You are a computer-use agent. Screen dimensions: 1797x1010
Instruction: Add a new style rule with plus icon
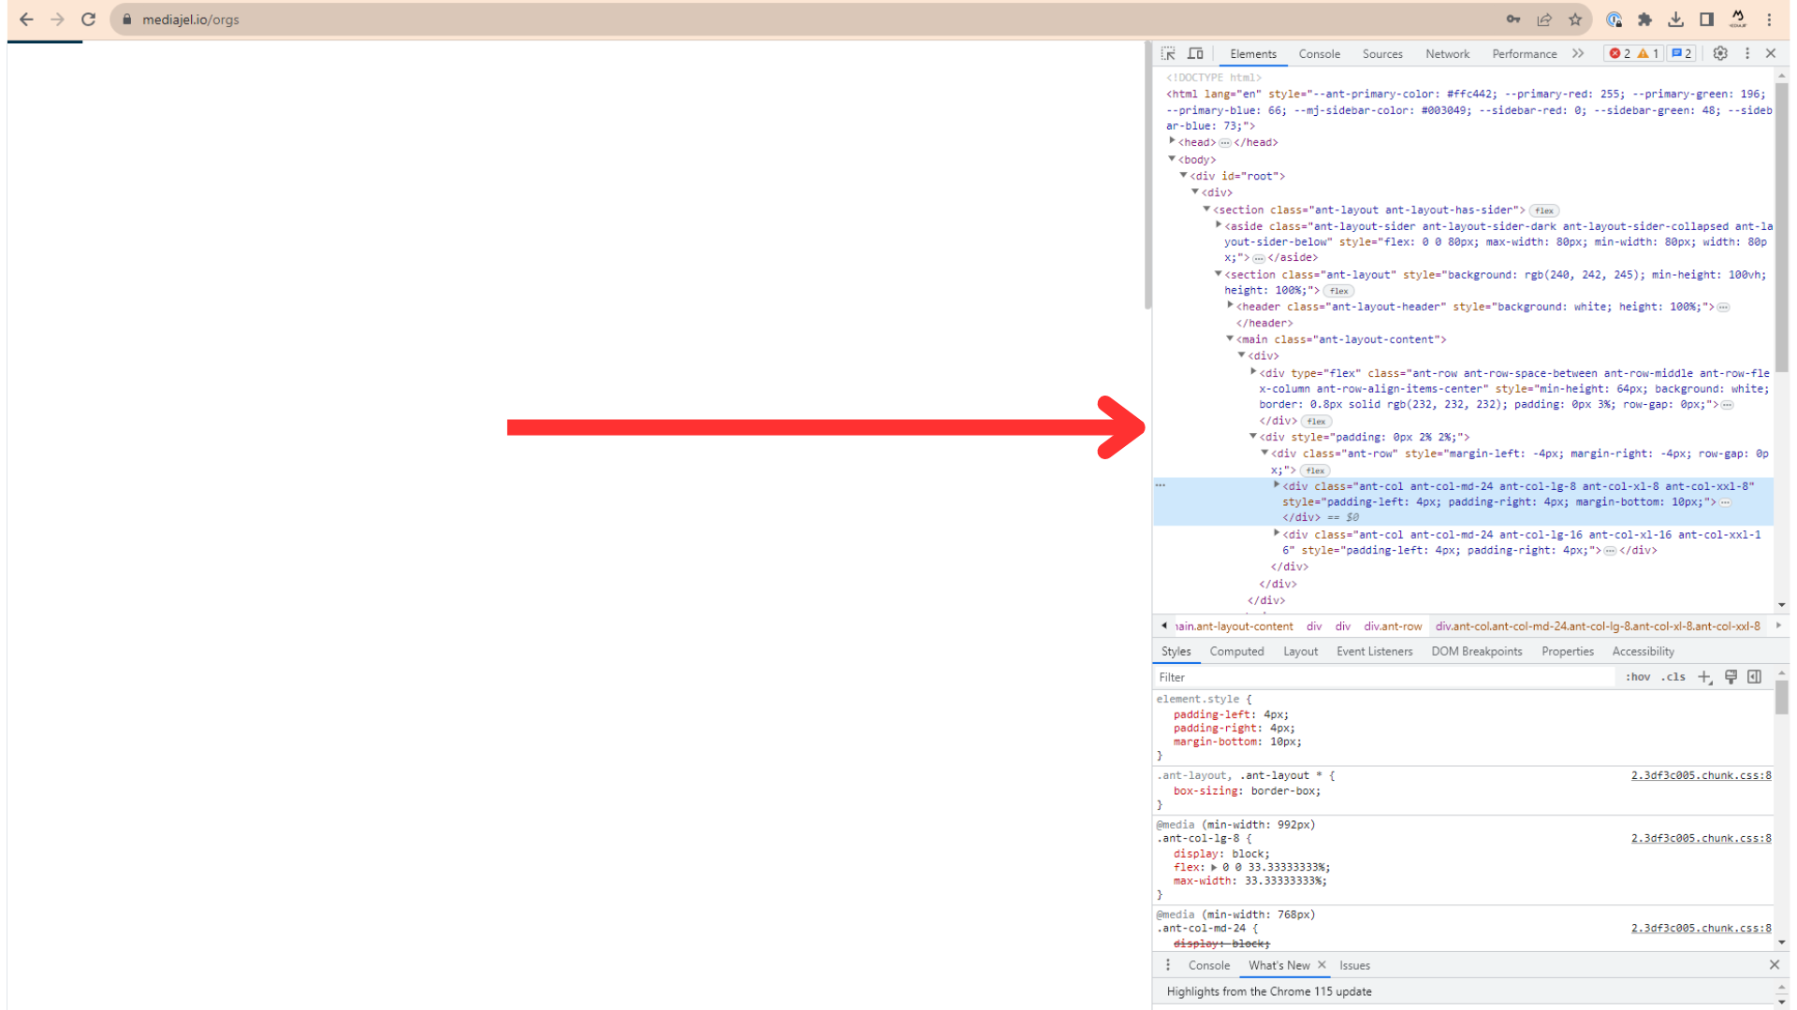pos(1704,676)
